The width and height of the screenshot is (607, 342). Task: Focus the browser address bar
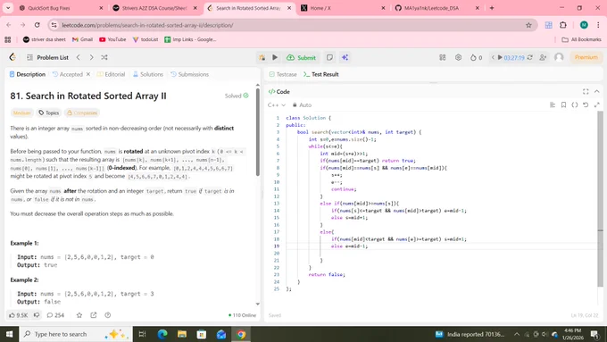click(x=292, y=25)
